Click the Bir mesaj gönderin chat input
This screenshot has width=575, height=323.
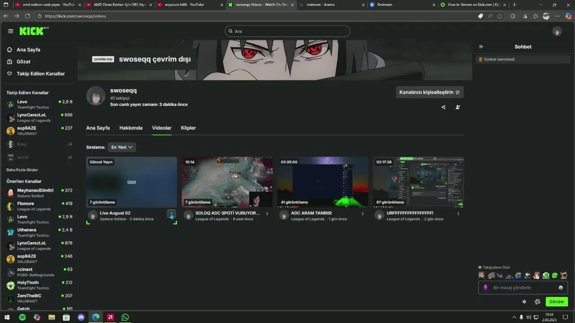pyautogui.click(x=523, y=288)
